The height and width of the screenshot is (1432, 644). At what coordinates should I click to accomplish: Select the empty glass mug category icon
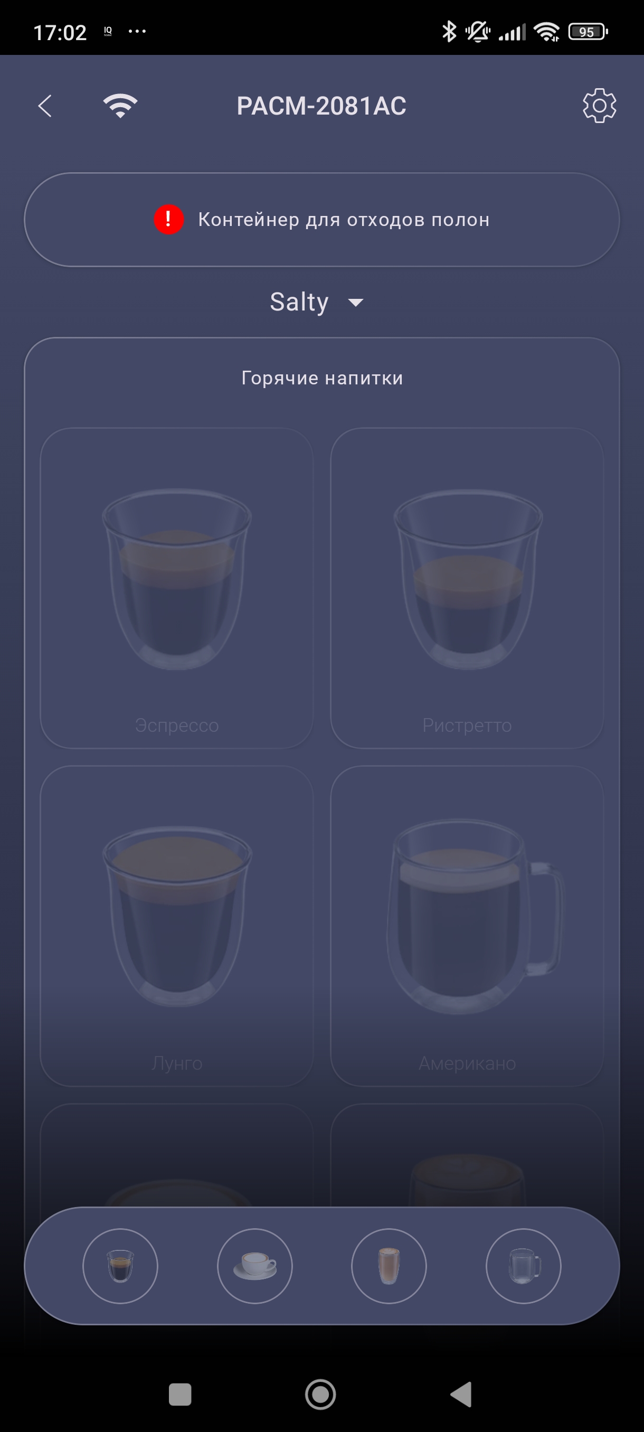(524, 1266)
